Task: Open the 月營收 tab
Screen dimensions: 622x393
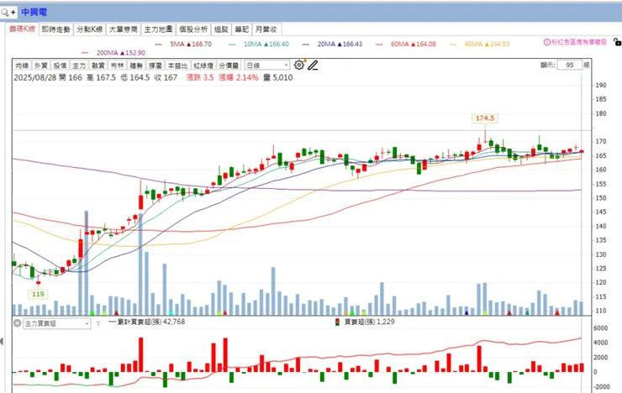Action: pyautogui.click(x=266, y=29)
